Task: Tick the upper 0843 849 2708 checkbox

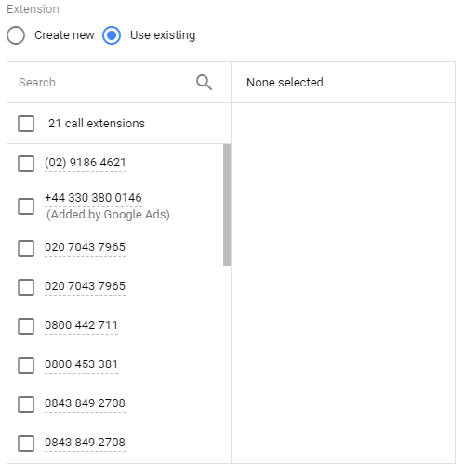Action: (x=26, y=404)
